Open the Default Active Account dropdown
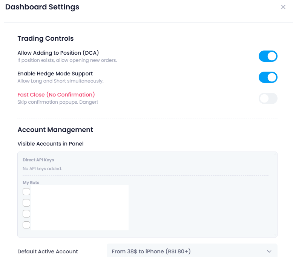The height and width of the screenshot is (259, 296). coord(192,251)
